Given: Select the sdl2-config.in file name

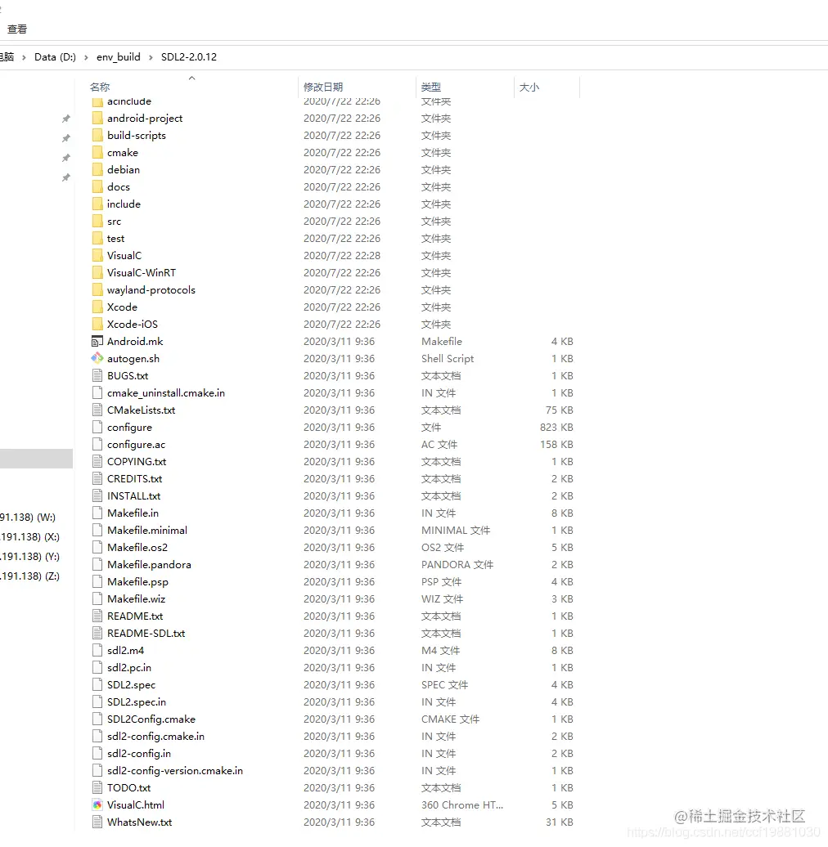Looking at the screenshot, I should tap(139, 754).
